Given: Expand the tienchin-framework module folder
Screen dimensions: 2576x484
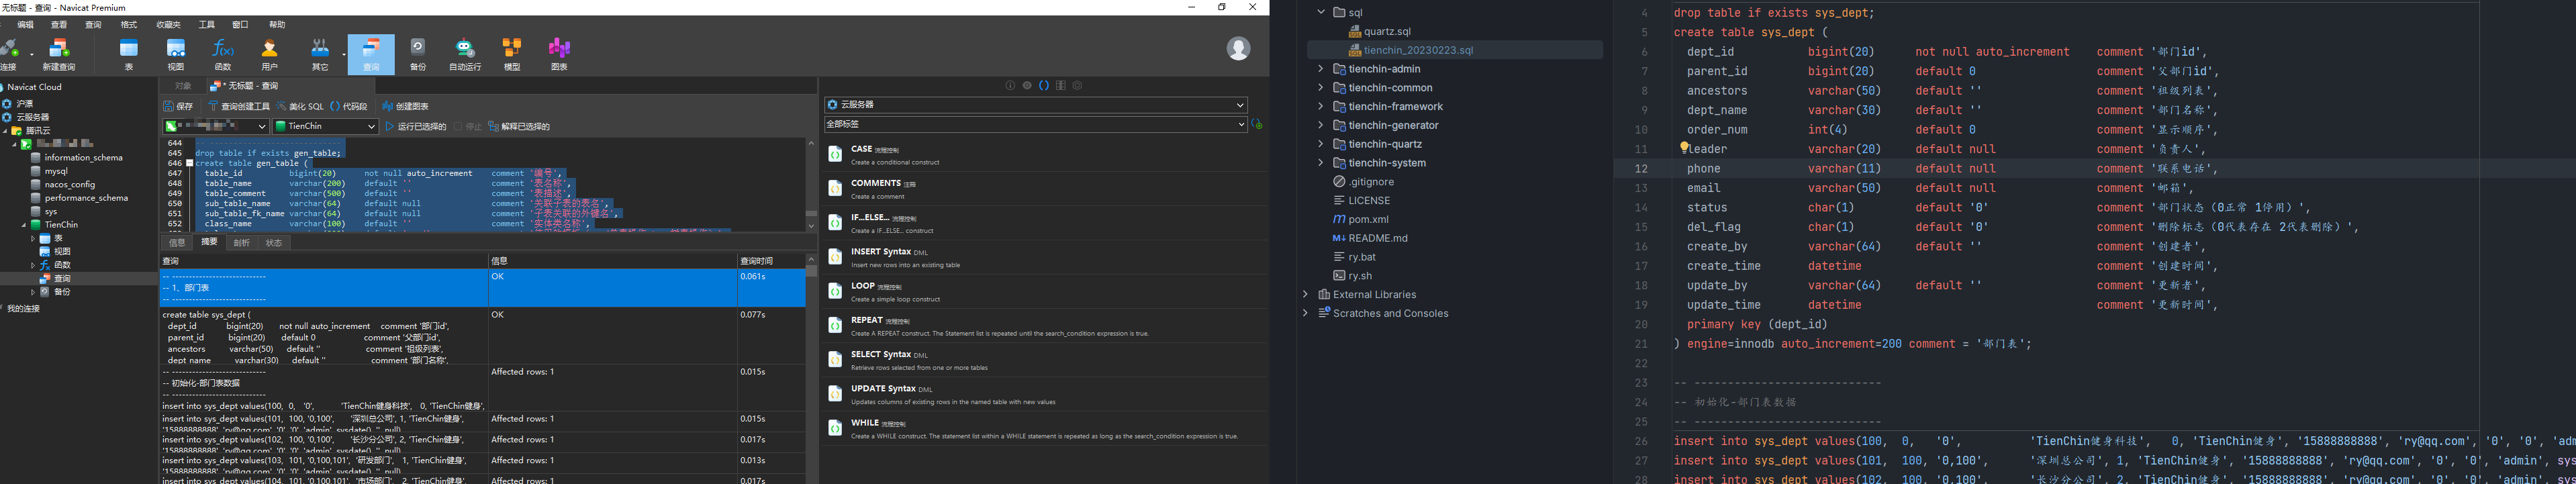Looking at the screenshot, I should [x=1320, y=106].
